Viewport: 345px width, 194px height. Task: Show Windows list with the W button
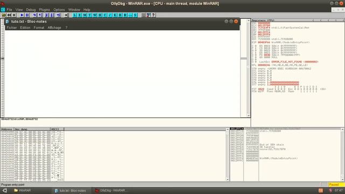95,15
